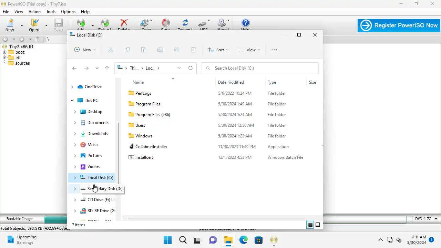Expand the boot folder in PowerISO tree
441x248 pixels.
pos(5,52)
